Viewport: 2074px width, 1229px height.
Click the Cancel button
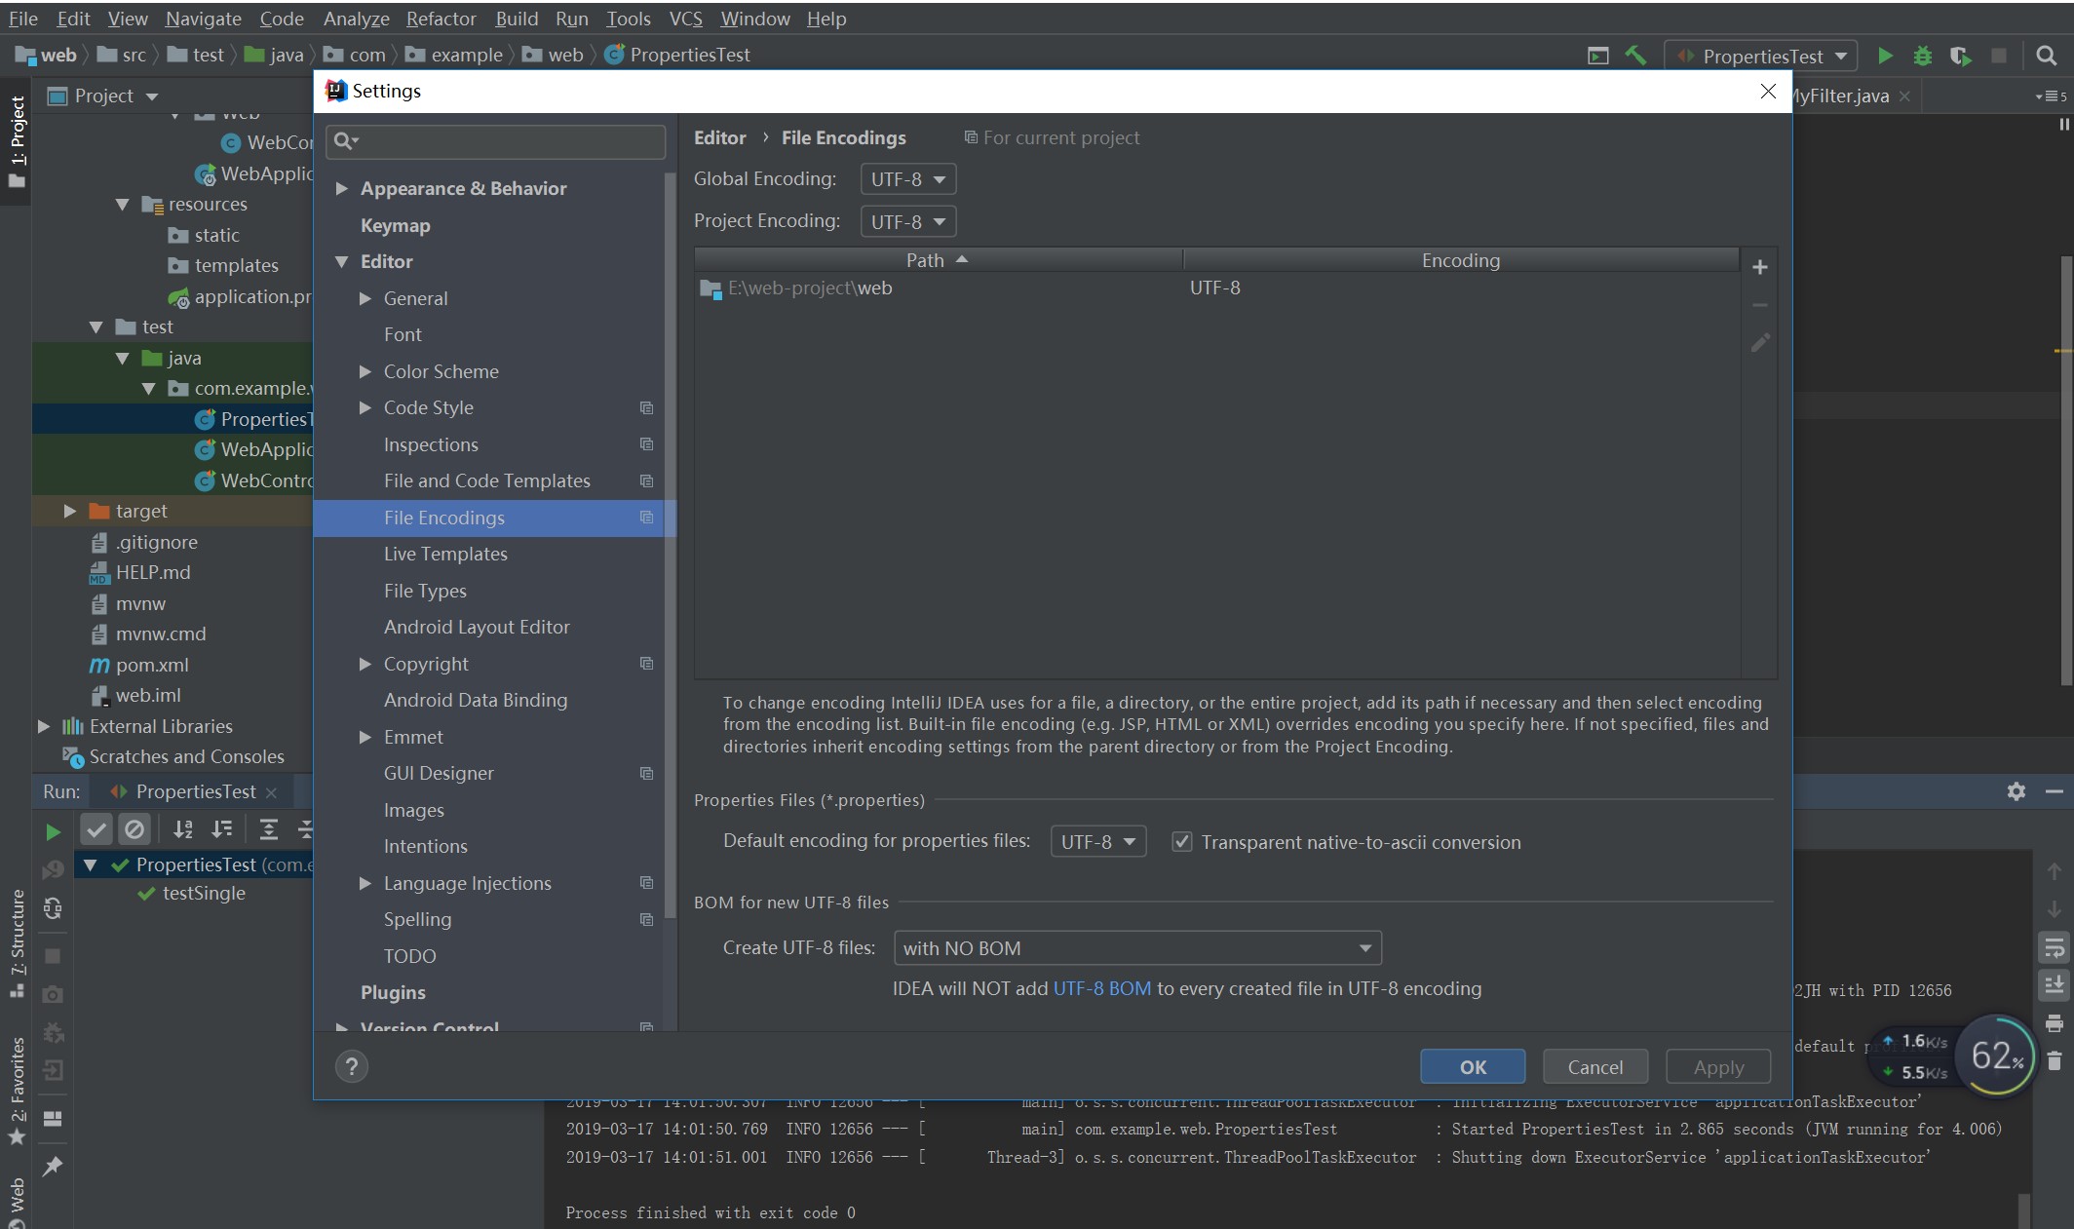point(1594,1066)
